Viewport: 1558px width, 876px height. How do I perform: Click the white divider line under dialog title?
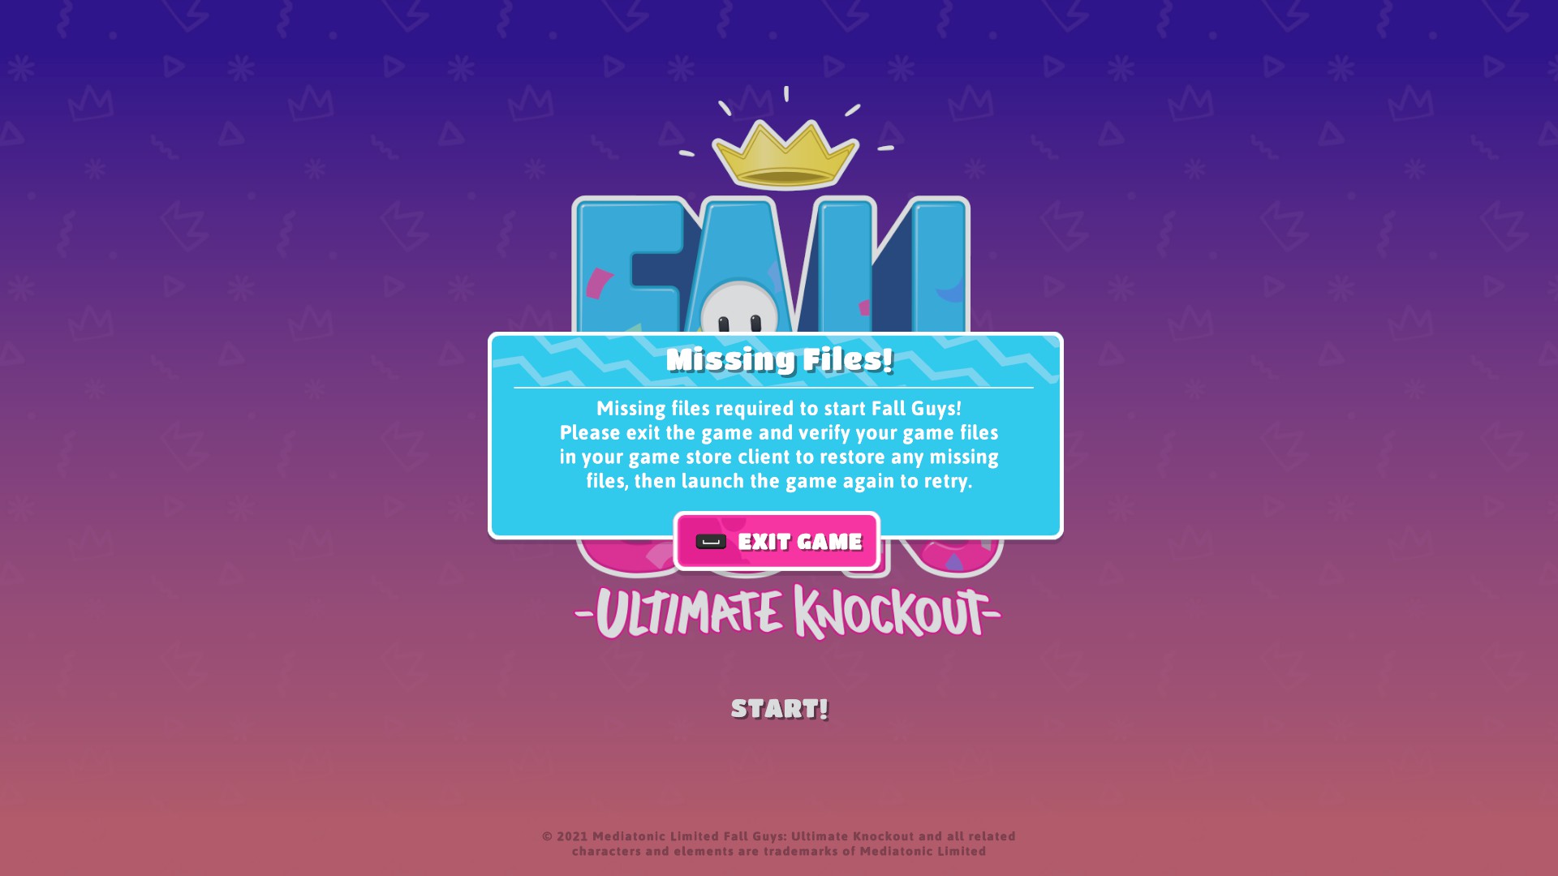pyautogui.click(x=773, y=388)
